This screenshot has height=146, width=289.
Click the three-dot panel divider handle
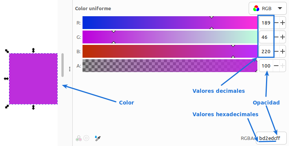[x=70, y=69]
